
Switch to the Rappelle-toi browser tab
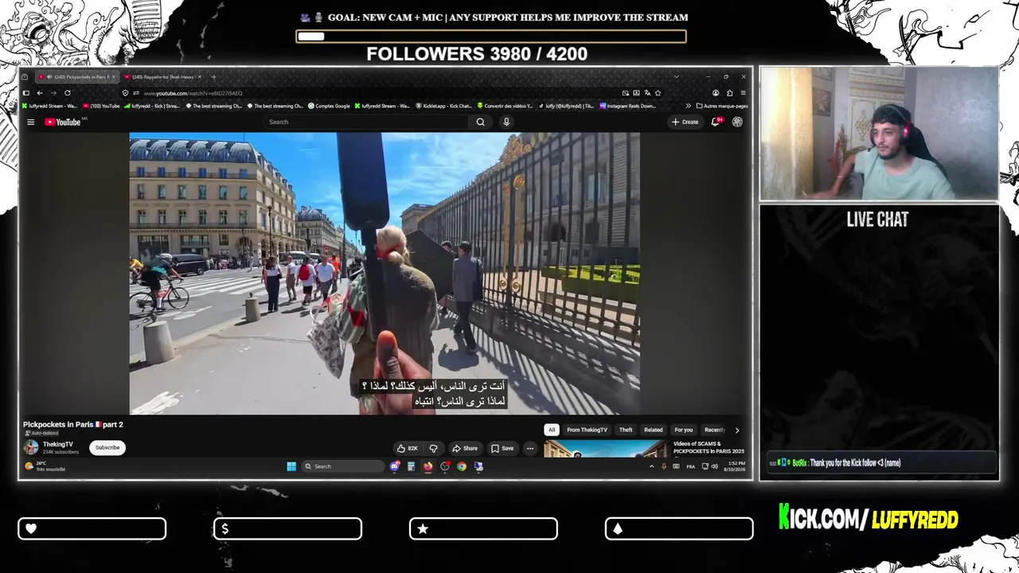point(164,77)
